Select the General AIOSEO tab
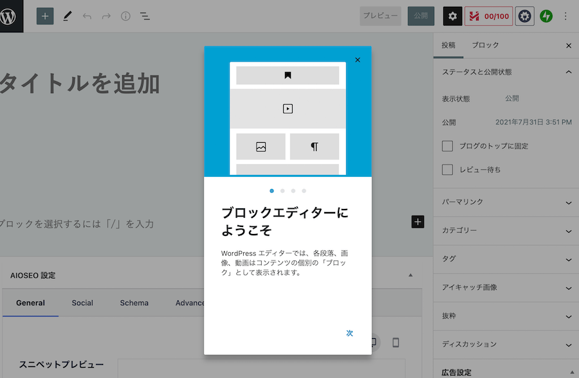 tap(31, 303)
